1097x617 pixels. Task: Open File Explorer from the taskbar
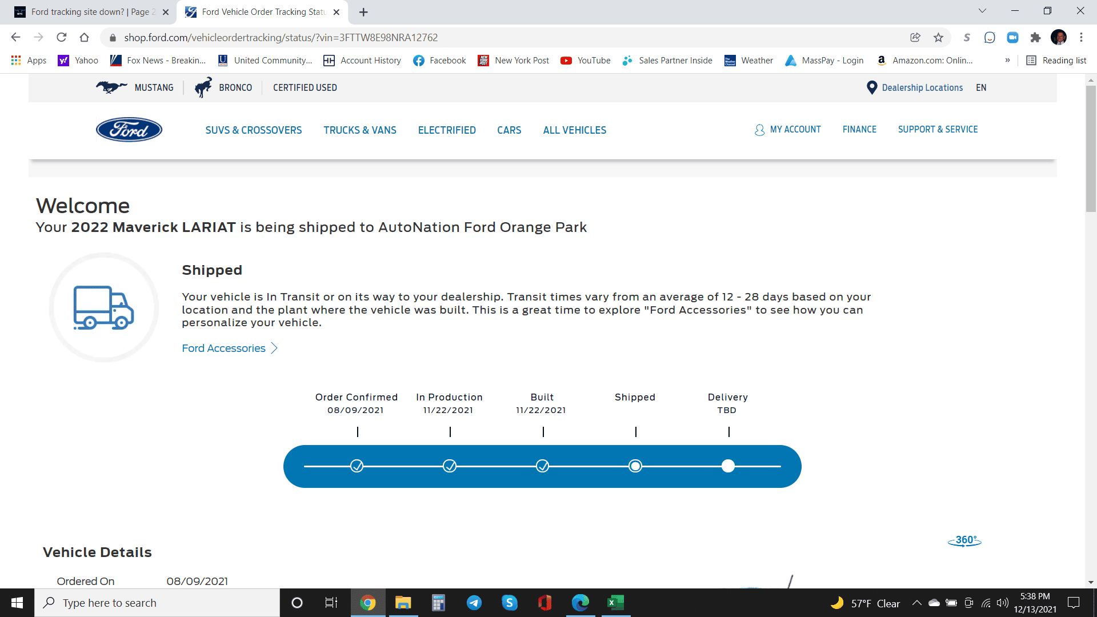tap(403, 603)
